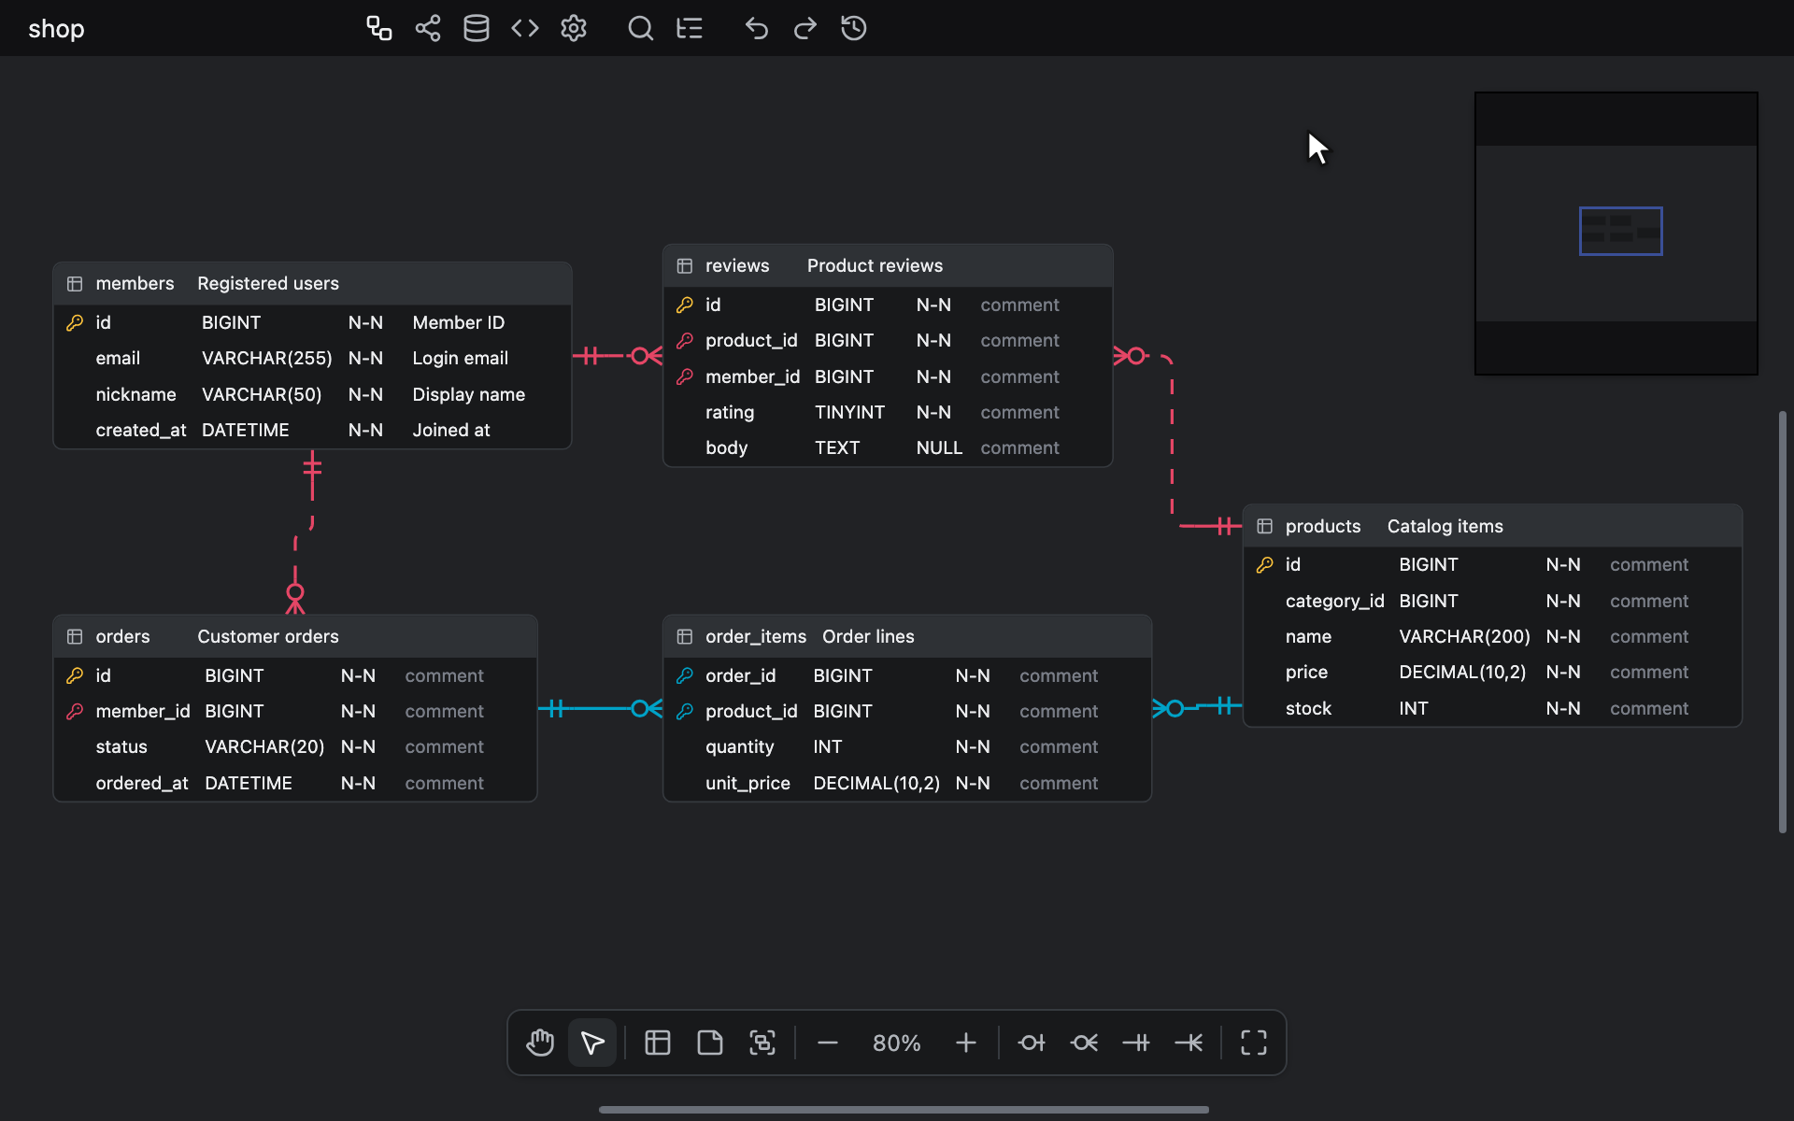Click the products table header icon
Image resolution: width=1794 pixels, height=1121 pixels.
1265,527
